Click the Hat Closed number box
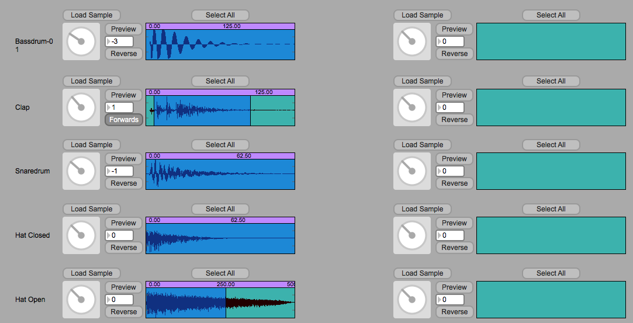 tap(119, 235)
